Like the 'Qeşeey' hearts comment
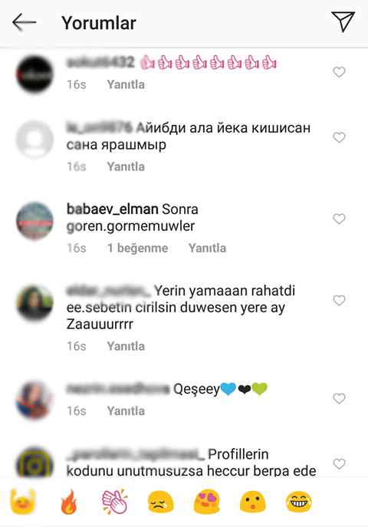The height and width of the screenshot is (527, 368). (339, 399)
